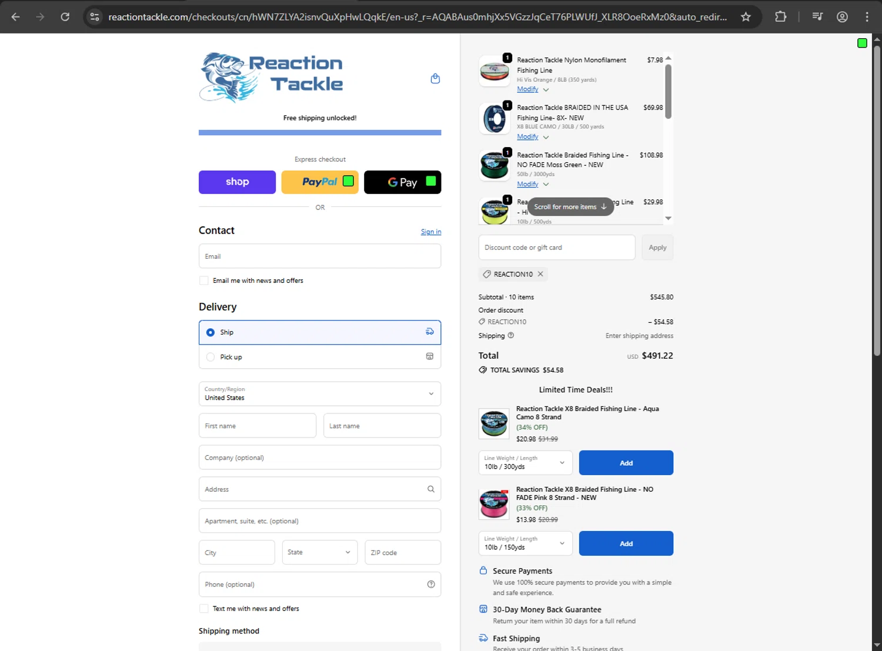882x651 pixels.
Task: Click the shipping info question mark icon
Action: pos(510,336)
